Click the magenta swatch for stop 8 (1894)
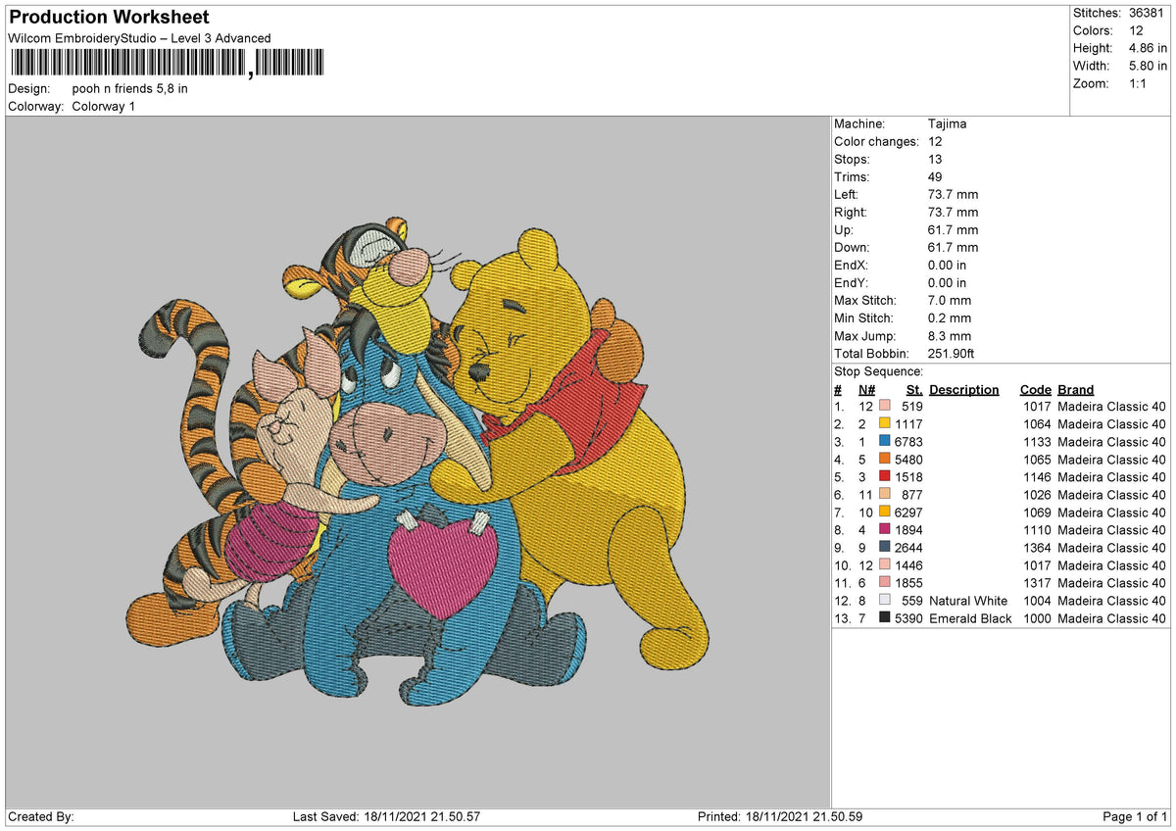This screenshot has width=1176, height=831. (885, 530)
